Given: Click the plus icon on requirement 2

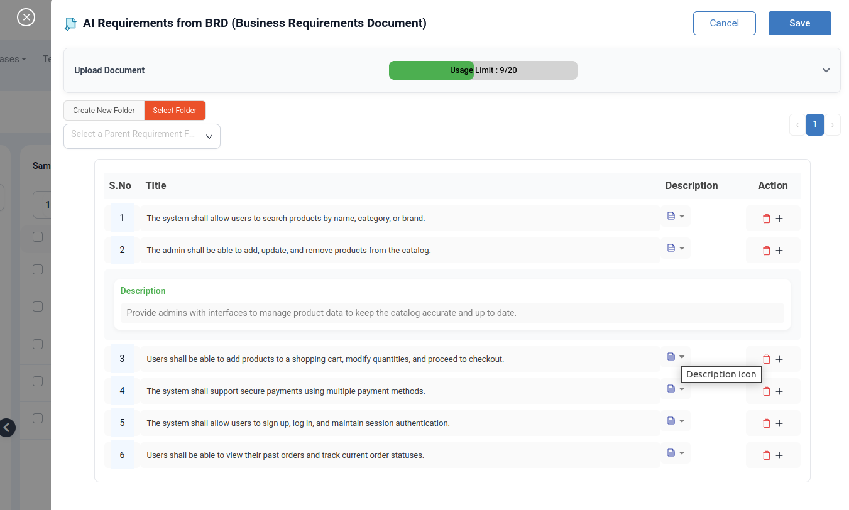Looking at the screenshot, I should 779,251.
